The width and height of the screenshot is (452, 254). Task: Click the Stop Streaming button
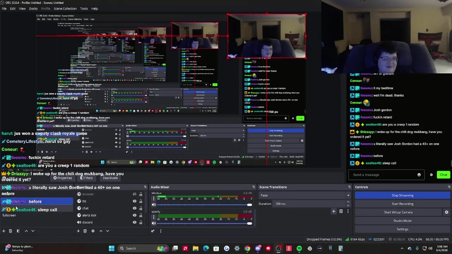tap(403, 195)
